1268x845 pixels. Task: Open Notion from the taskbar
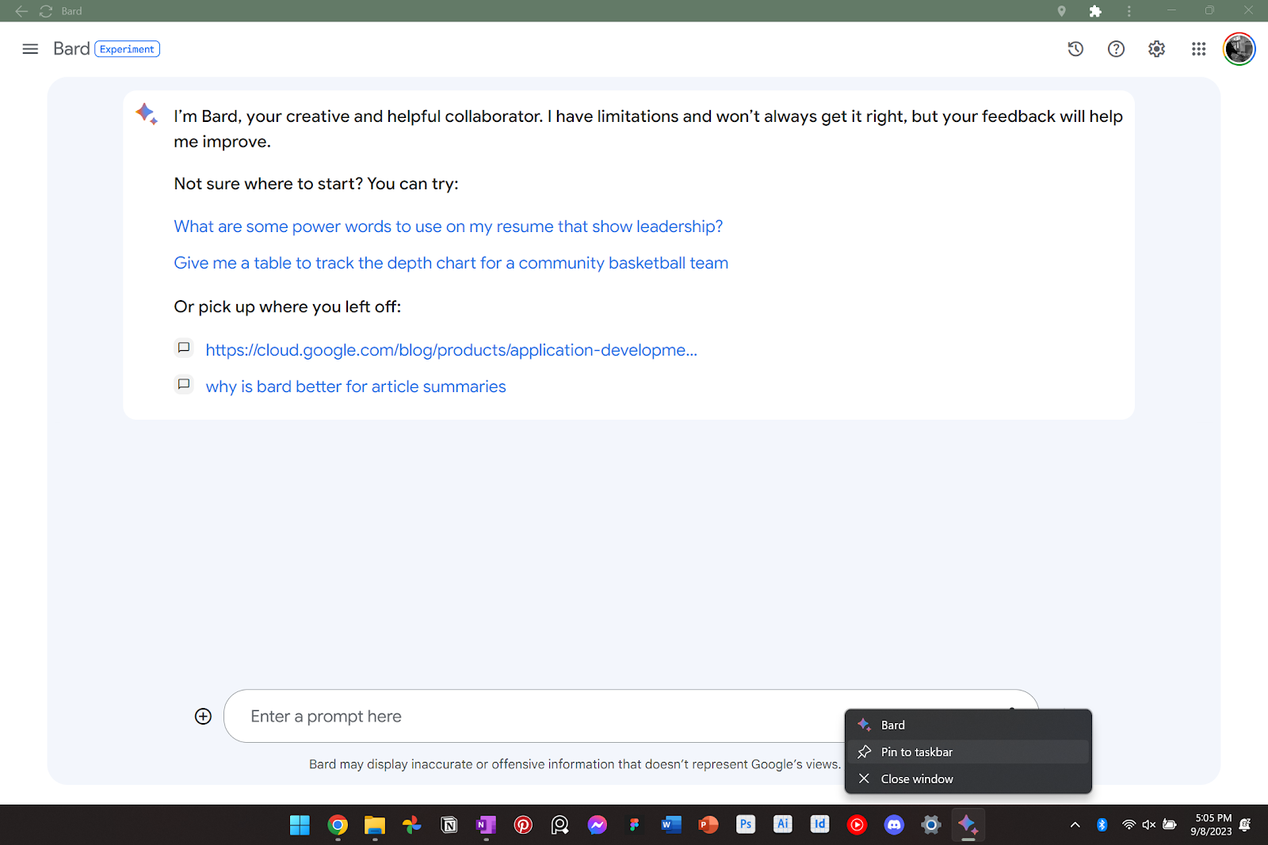pyautogui.click(x=449, y=824)
